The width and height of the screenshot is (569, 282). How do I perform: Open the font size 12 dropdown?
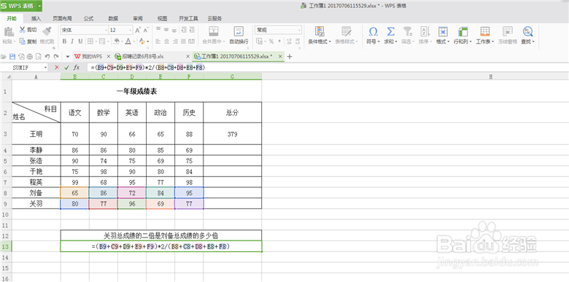tap(131, 30)
